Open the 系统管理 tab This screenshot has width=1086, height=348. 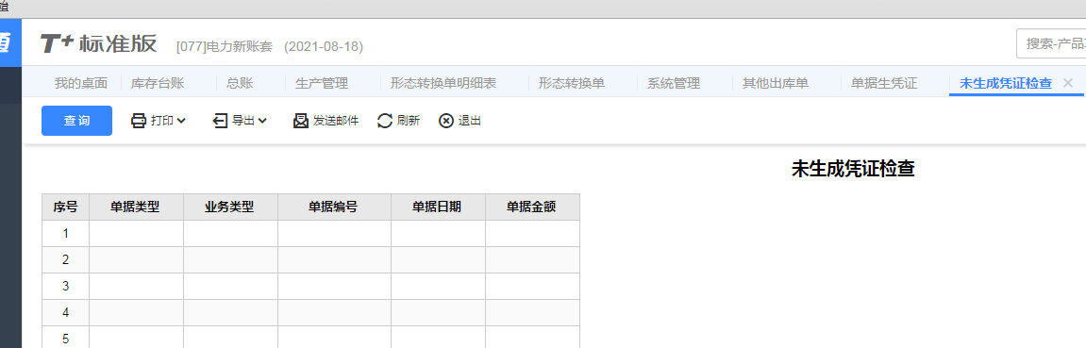point(674,84)
